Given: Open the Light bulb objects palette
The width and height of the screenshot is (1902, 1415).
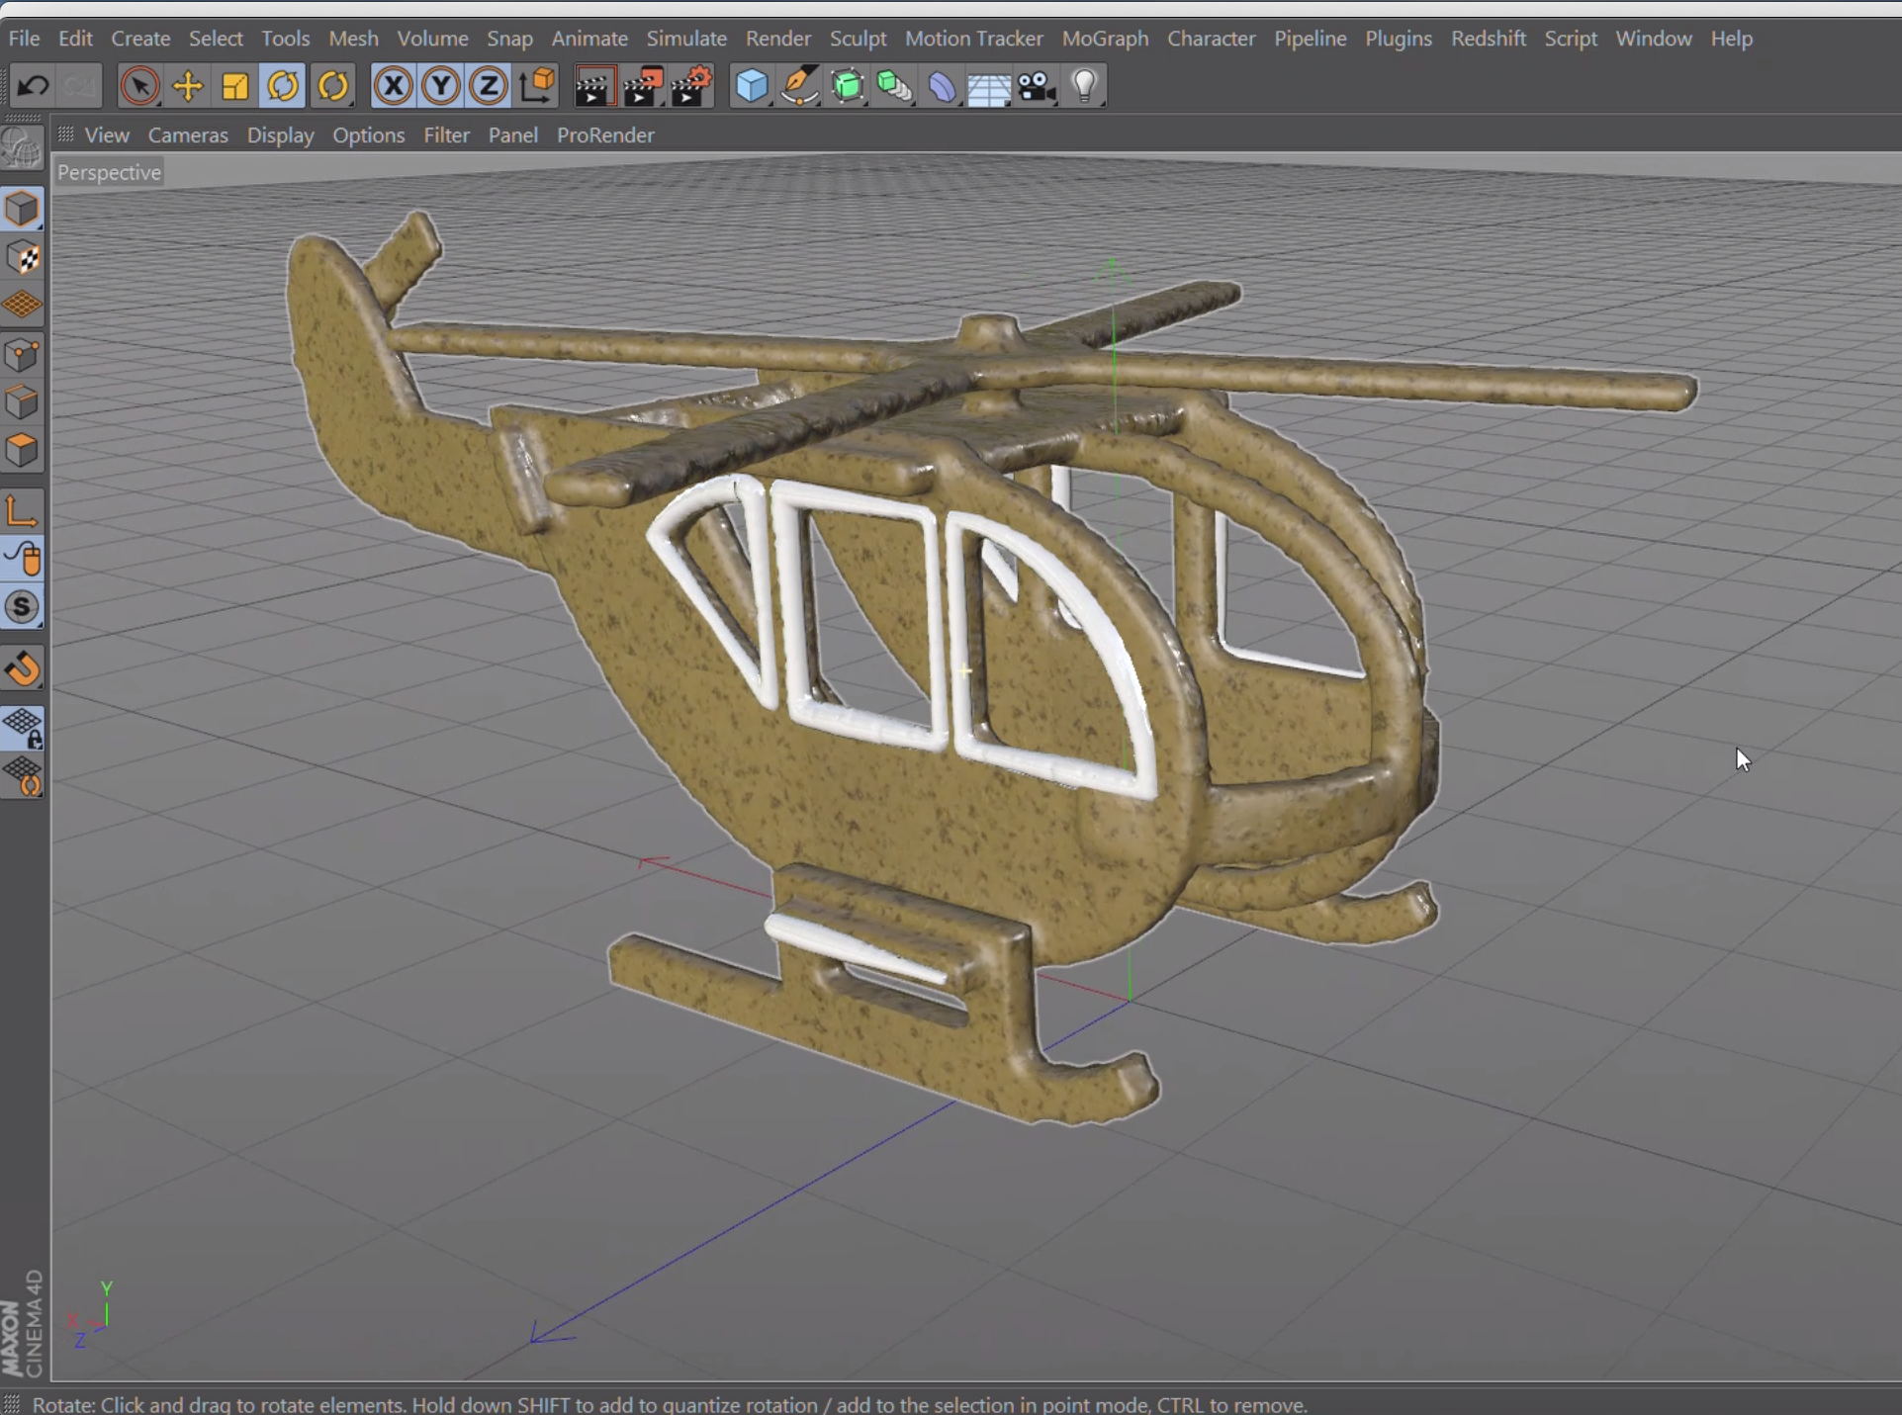Looking at the screenshot, I should [x=1085, y=86].
